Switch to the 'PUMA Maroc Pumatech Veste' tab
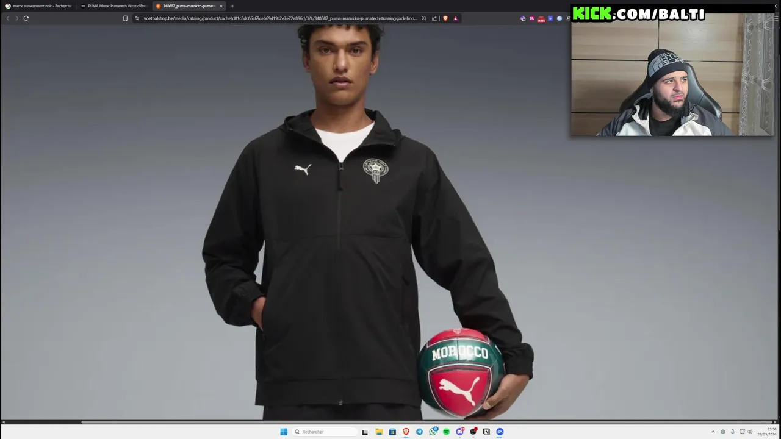This screenshot has width=781, height=439. point(114,6)
